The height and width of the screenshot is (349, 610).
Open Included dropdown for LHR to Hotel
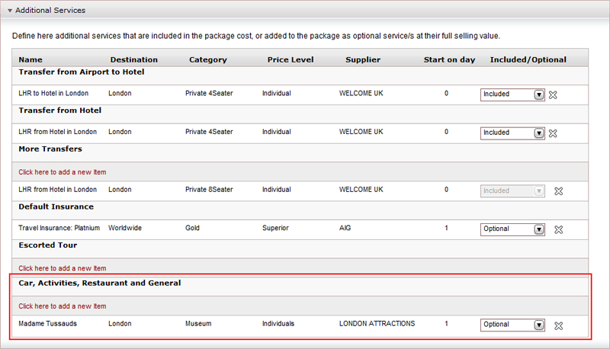coord(512,94)
